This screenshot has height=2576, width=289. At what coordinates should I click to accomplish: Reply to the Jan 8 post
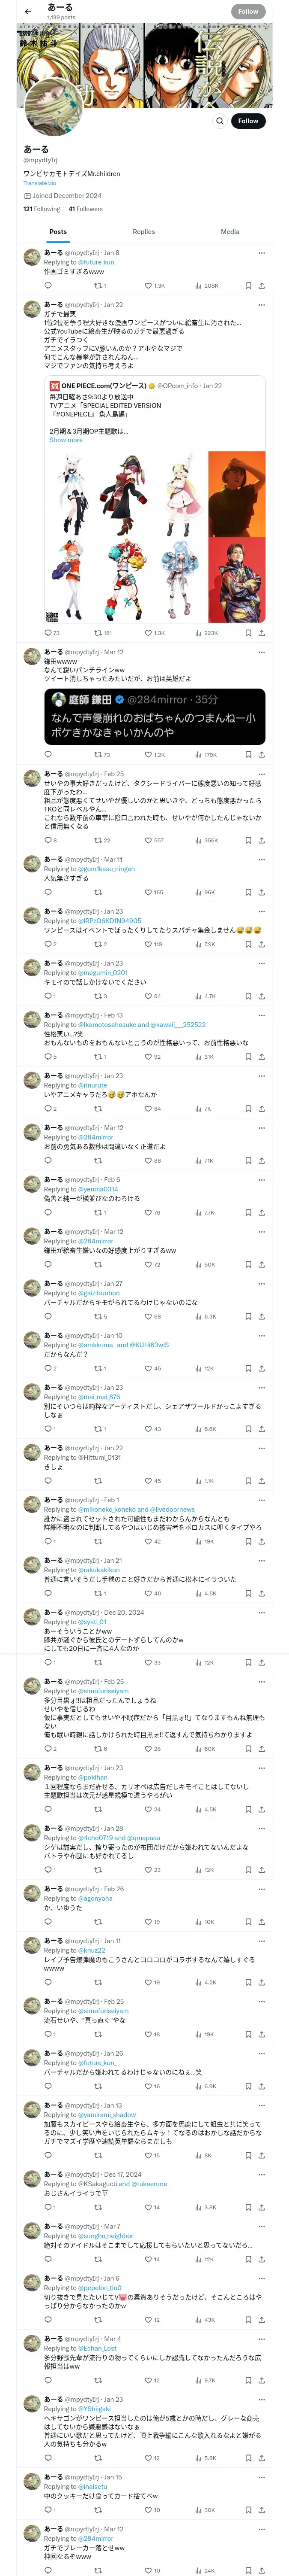click(48, 285)
